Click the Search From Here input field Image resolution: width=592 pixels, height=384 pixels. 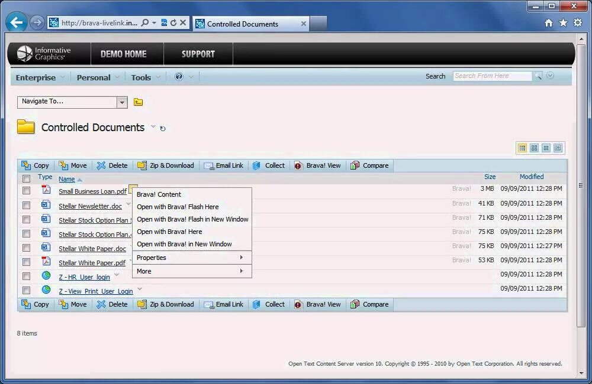click(493, 76)
